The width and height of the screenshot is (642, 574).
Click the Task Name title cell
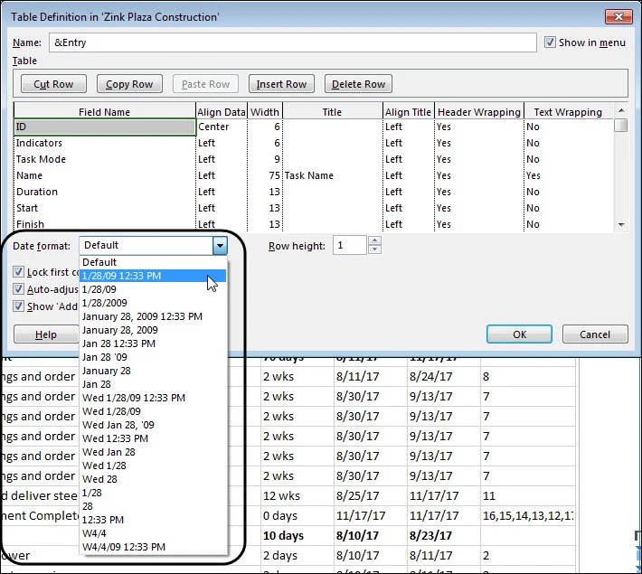[x=332, y=175]
